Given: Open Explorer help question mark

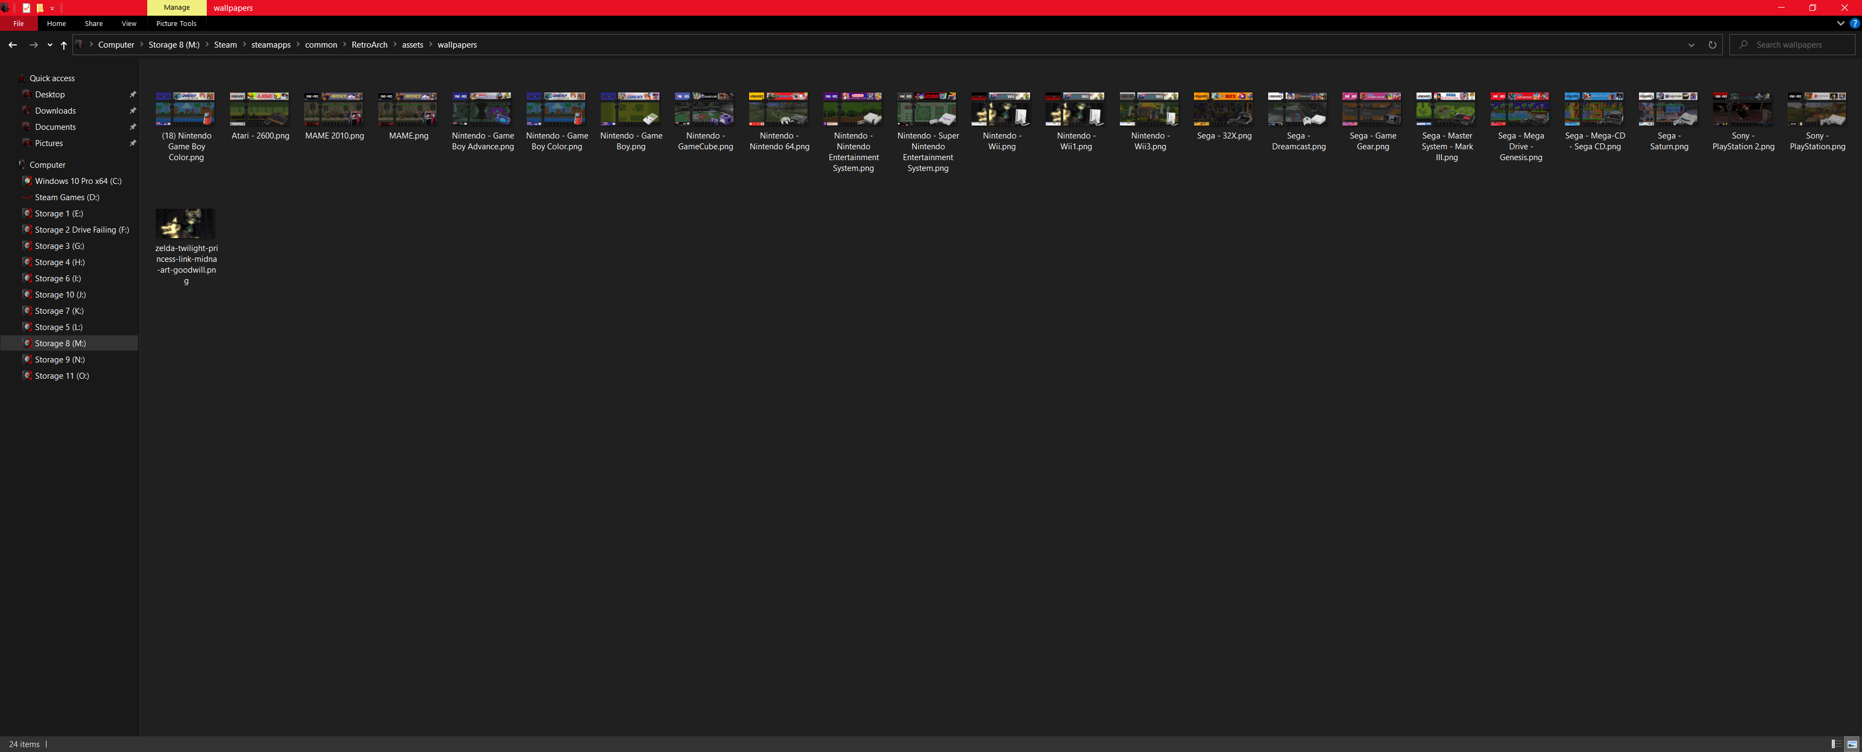Looking at the screenshot, I should point(1854,23).
